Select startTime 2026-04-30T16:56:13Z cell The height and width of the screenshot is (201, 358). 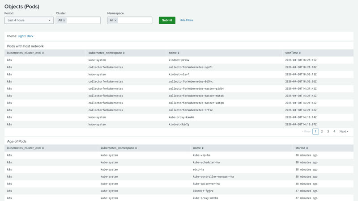point(301,74)
